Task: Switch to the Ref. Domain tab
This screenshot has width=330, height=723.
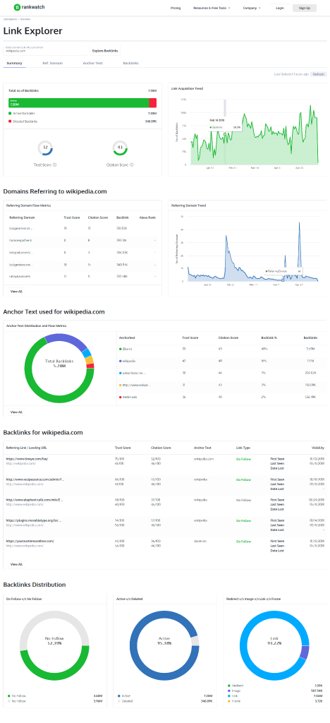Action: click(x=52, y=63)
